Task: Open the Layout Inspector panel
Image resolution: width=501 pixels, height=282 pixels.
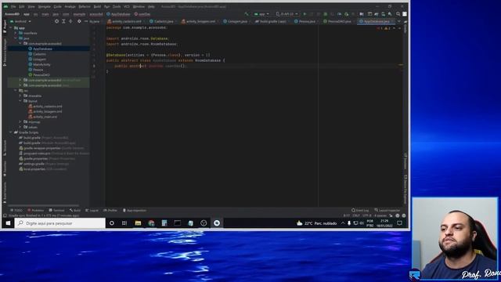Action: [x=387, y=211]
